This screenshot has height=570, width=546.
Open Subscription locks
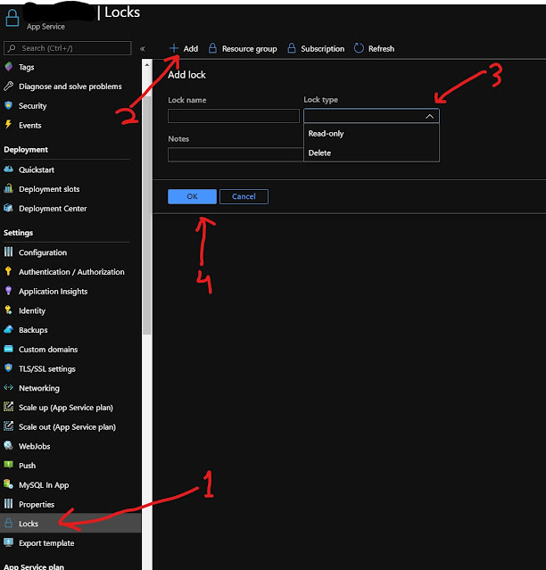(x=316, y=48)
